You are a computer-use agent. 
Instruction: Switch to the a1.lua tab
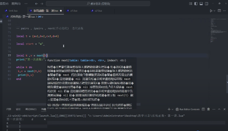coord(74,10)
